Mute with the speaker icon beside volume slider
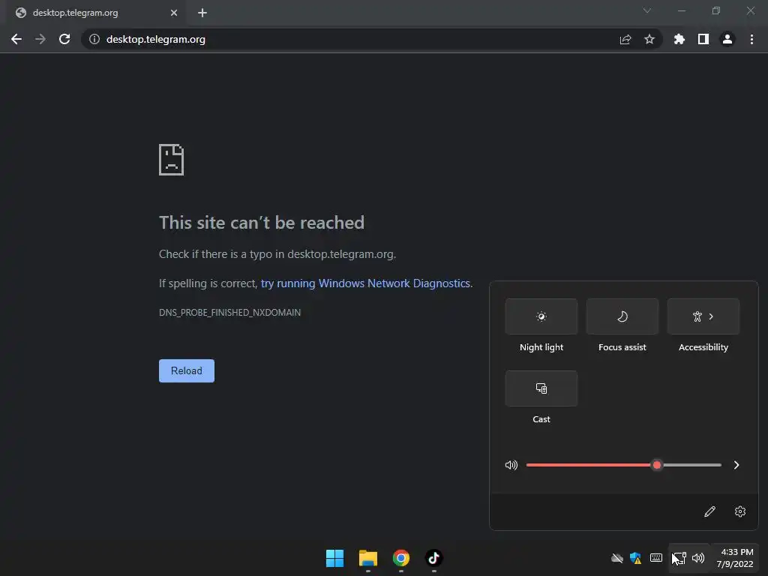This screenshot has width=768, height=576. coord(511,465)
